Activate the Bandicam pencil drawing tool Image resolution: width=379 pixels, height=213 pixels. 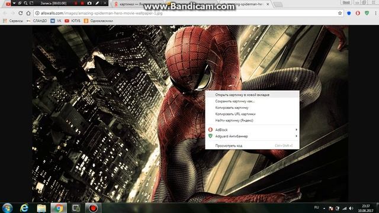tap(97, 3)
